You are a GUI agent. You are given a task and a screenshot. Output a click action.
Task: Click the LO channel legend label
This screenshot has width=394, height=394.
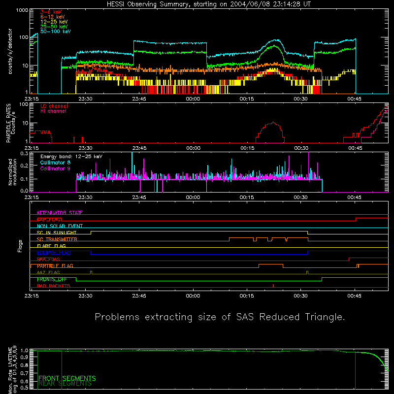tap(54, 106)
